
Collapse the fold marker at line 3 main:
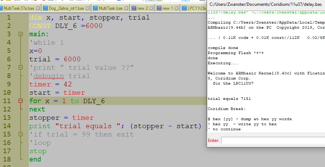(x=20, y=34)
